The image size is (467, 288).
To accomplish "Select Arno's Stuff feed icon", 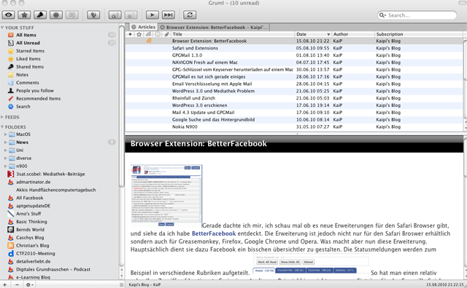I will (x=11, y=214).
